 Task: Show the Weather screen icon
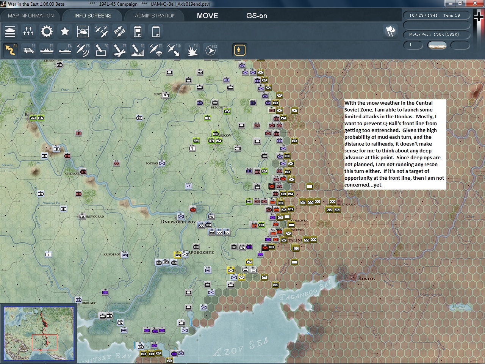(x=83, y=31)
